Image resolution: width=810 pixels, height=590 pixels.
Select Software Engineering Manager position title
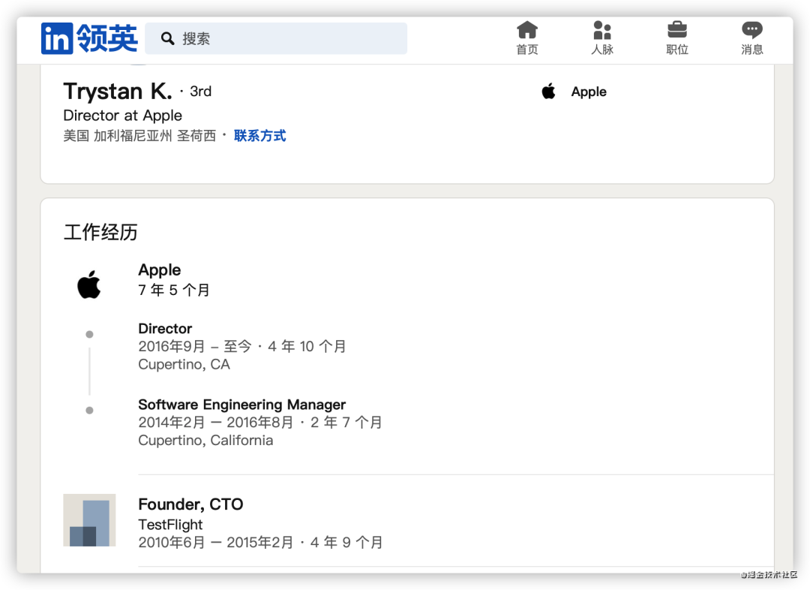click(241, 405)
